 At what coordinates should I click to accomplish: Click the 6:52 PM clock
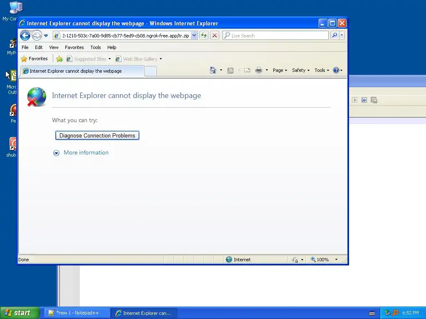click(411, 313)
